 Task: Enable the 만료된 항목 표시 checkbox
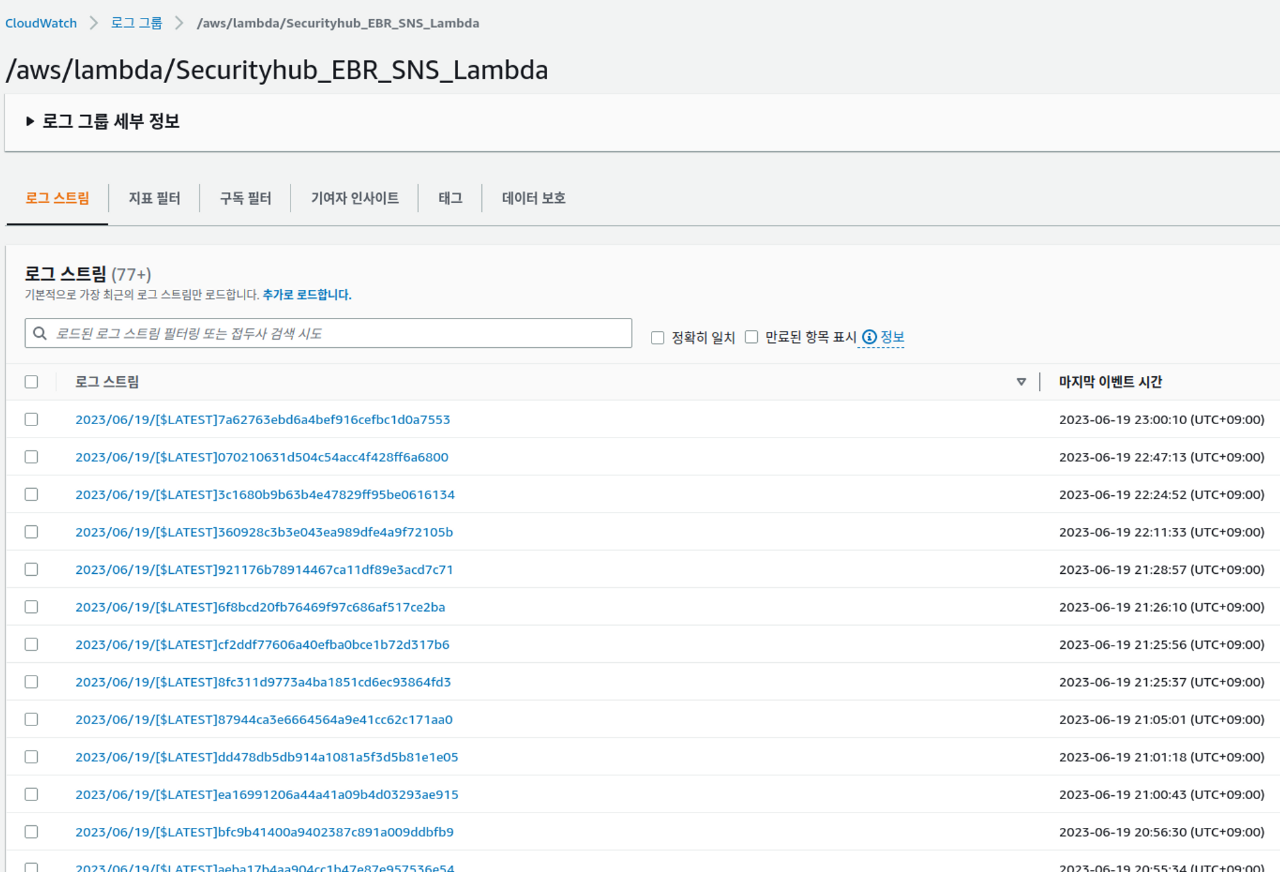751,337
